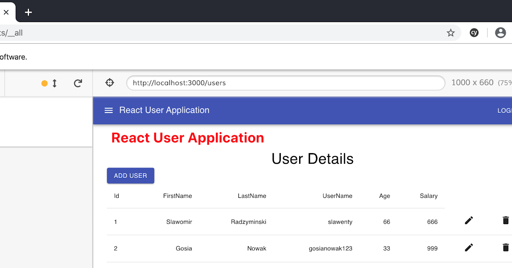The height and width of the screenshot is (268, 512).
Task: Open the hamburger navigation menu
Action: coord(108,110)
